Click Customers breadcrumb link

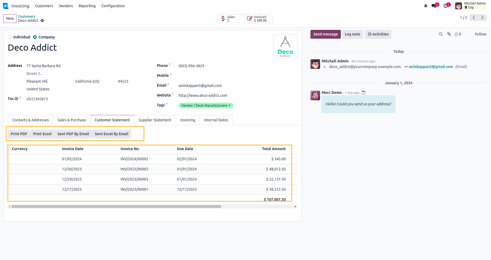[26, 17]
